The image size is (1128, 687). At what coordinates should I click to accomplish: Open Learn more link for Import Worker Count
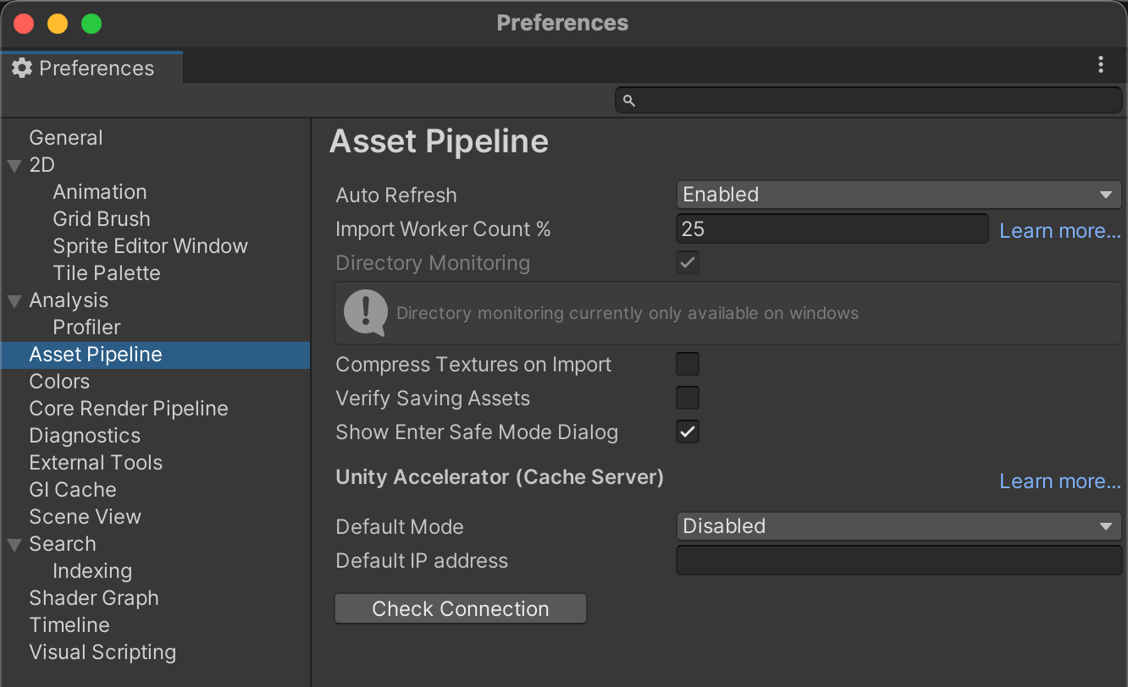1060,231
